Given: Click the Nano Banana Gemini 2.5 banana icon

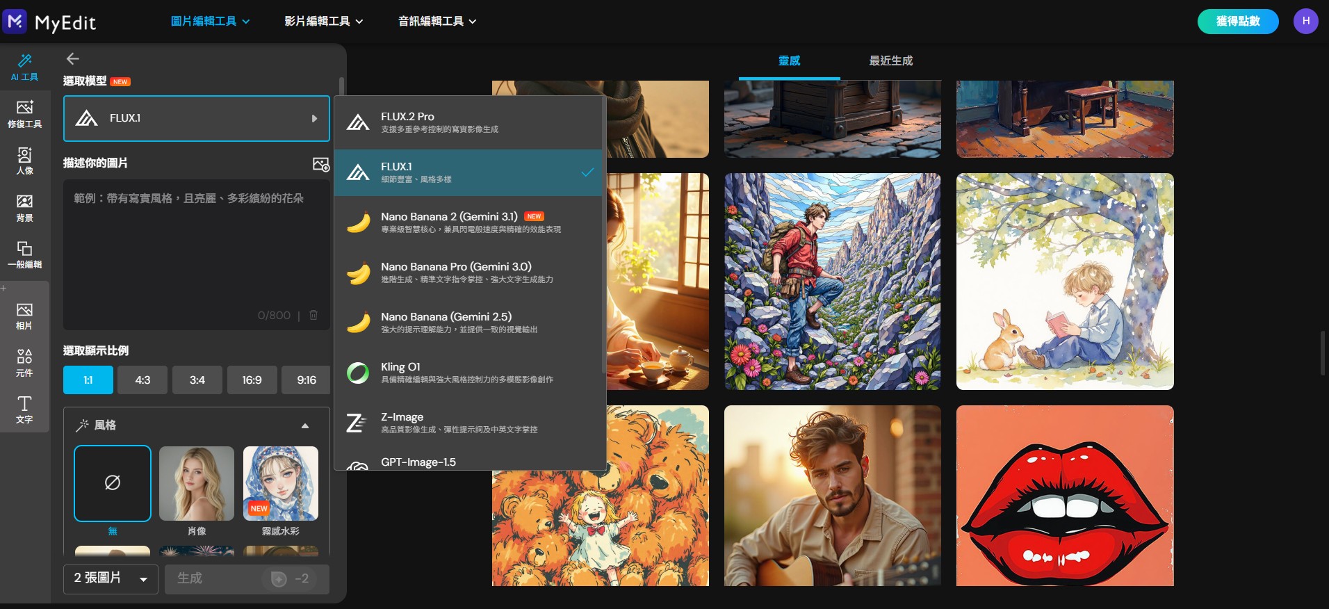Looking at the screenshot, I should pyautogui.click(x=358, y=323).
